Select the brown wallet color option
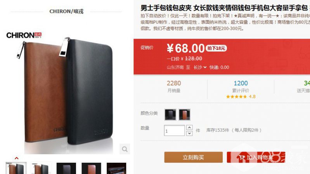This screenshot has width=310, height=174. tap(184, 114)
